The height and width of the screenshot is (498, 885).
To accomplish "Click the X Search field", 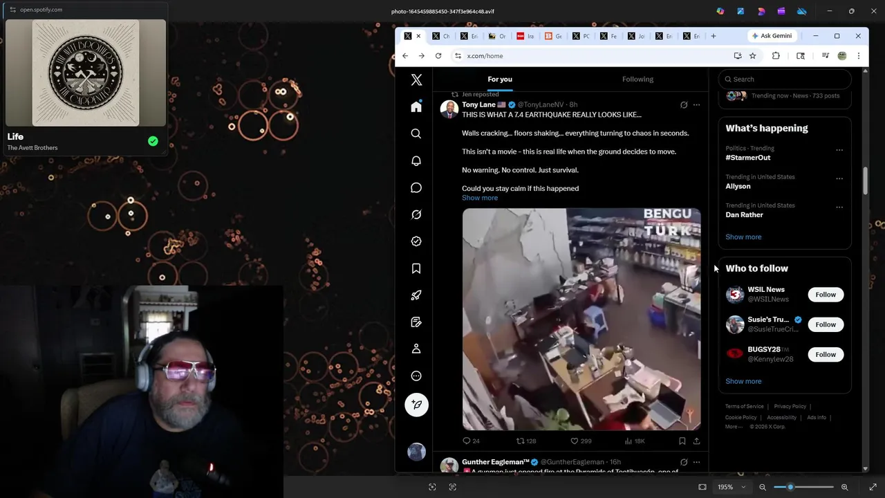I will pos(785,79).
